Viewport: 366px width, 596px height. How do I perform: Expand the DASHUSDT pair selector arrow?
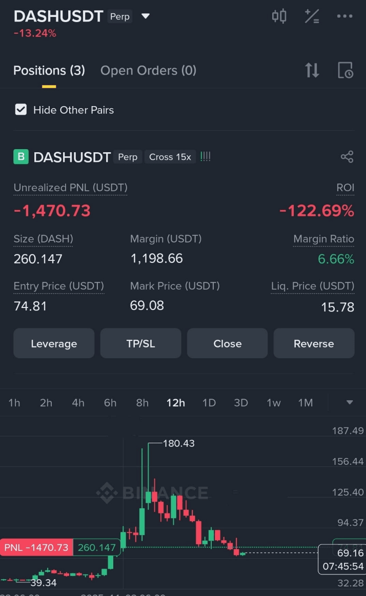[x=146, y=16]
